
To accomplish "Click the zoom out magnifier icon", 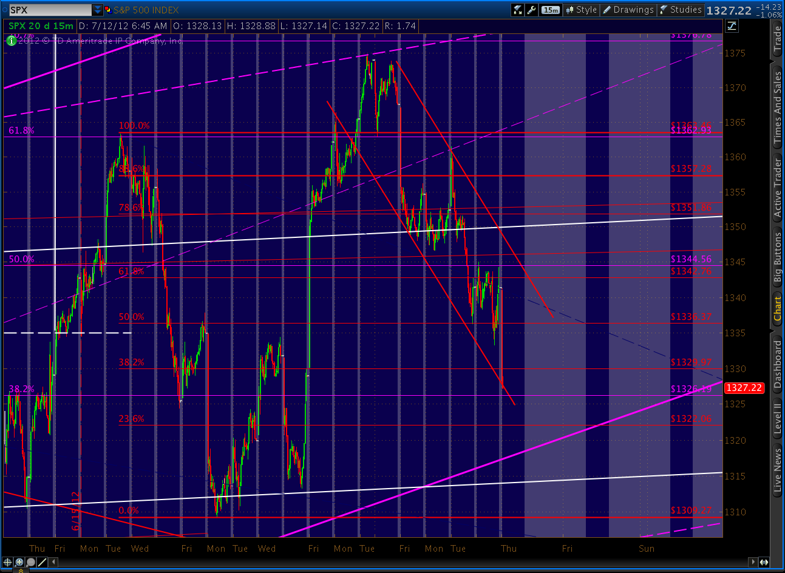I will [x=31, y=562].
